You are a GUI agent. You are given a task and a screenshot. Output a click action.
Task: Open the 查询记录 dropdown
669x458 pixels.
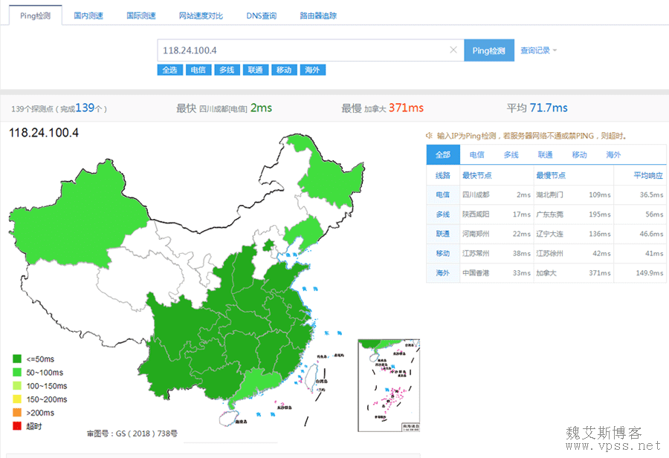coord(538,50)
